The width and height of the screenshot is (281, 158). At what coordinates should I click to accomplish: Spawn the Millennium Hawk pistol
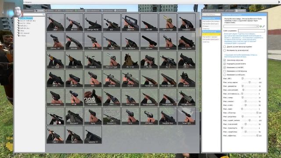pos(112,60)
